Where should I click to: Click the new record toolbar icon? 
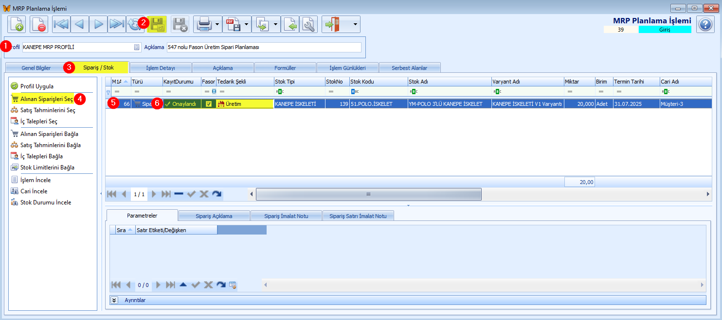point(17,24)
